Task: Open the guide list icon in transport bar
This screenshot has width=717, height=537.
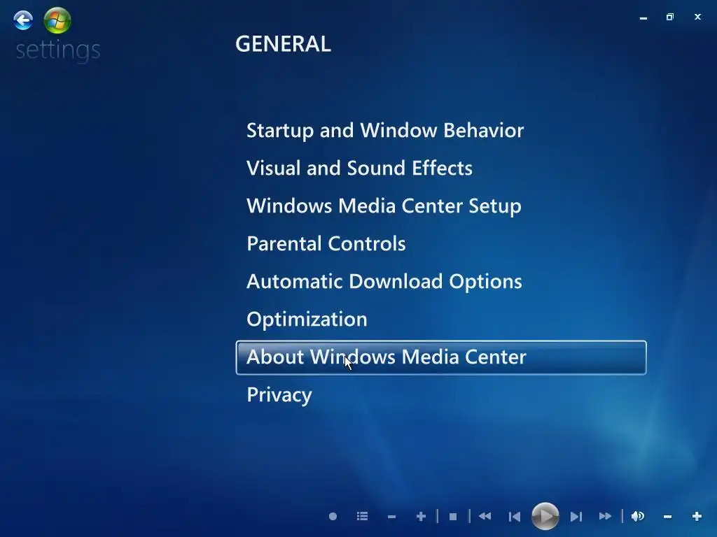Action: [x=362, y=517]
